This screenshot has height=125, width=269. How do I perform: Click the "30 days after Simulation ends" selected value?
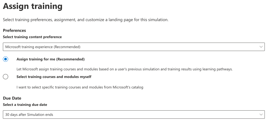(x=29, y=115)
